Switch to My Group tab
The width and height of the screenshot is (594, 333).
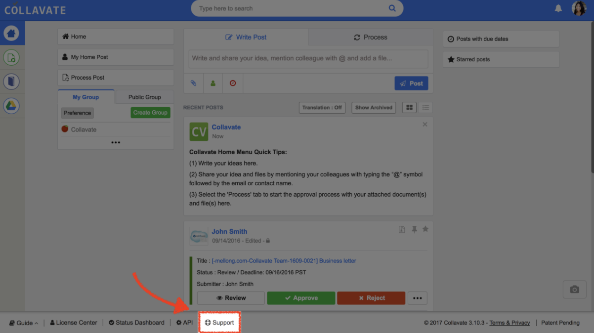(86, 97)
